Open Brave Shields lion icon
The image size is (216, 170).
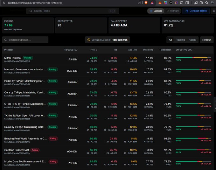point(146,3)
